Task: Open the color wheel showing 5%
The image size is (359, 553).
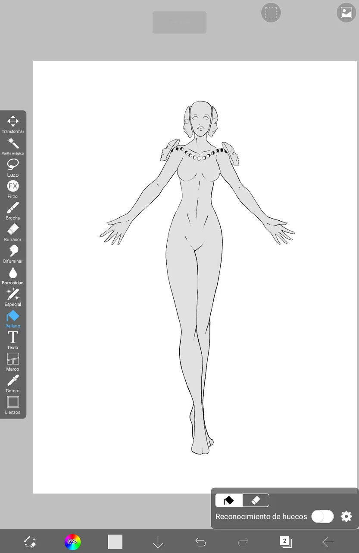Action: pos(72,542)
